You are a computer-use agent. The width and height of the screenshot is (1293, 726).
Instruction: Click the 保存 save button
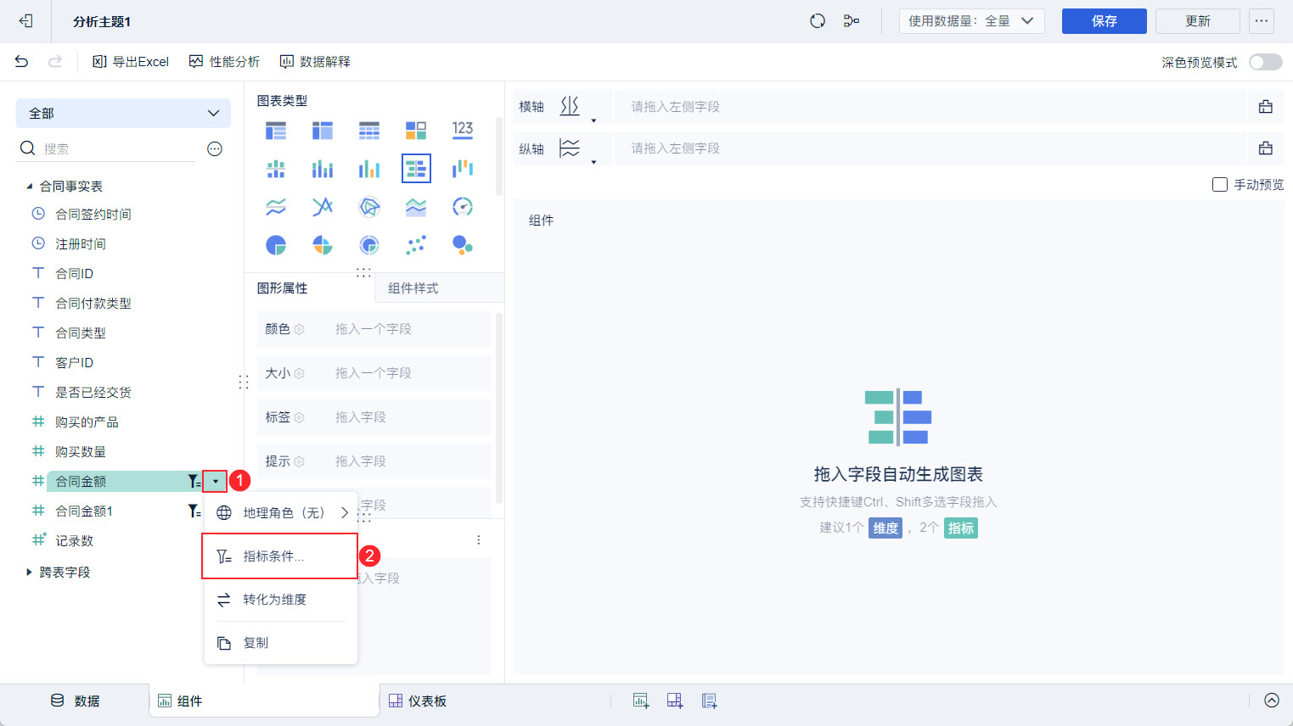tap(1104, 21)
